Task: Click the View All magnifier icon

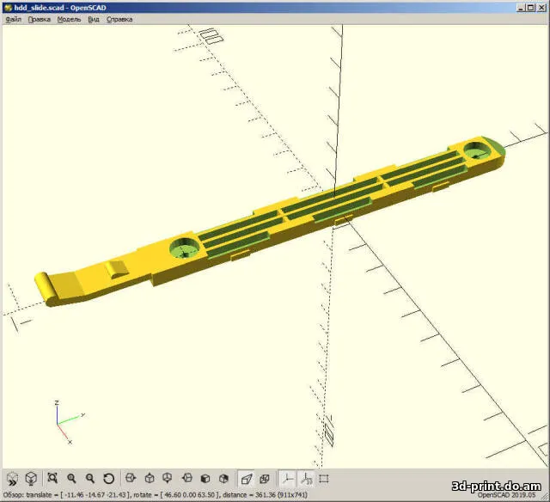Action: pos(52,478)
